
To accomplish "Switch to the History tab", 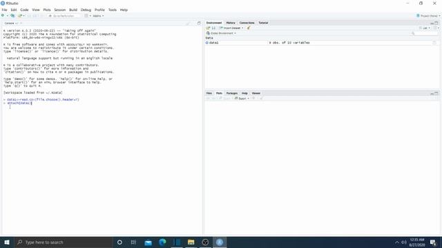I will [x=230, y=23].
